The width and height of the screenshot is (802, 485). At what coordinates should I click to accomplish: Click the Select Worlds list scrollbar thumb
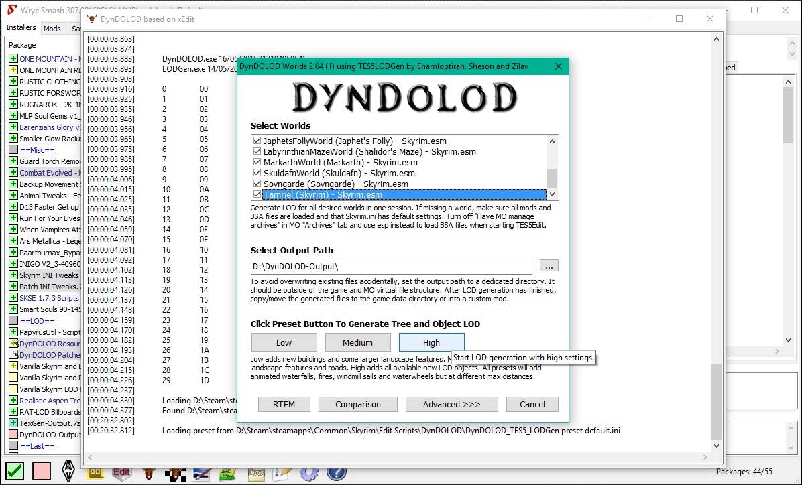552,178
